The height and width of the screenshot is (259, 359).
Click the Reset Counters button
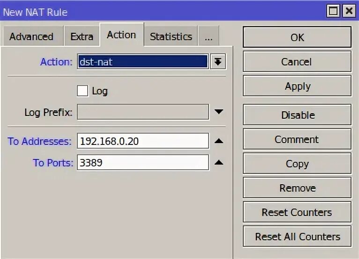click(x=297, y=212)
